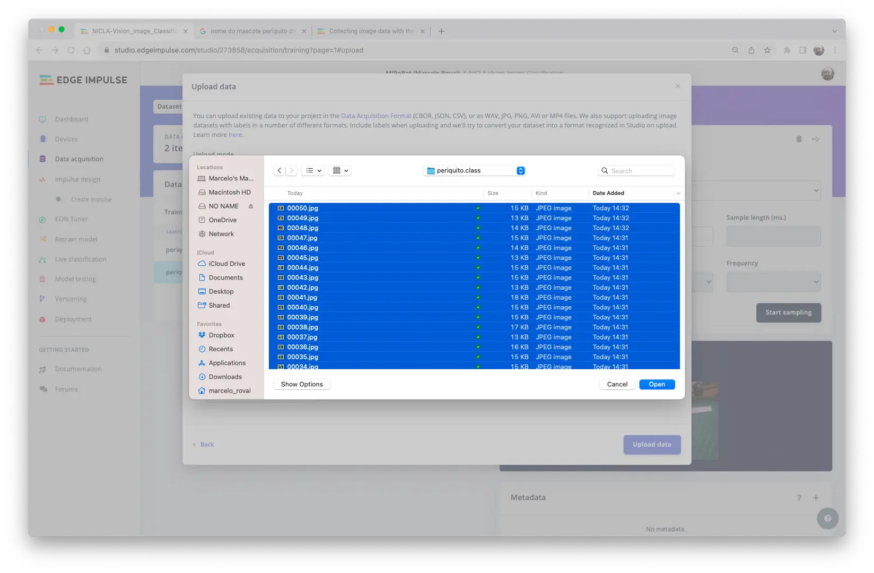Eject the NO NAME volume
Image resolution: width=874 pixels, height=573 pixels.
(251, 206)
